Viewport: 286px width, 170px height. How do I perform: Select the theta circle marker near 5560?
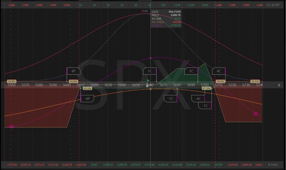tap(11, 126)
